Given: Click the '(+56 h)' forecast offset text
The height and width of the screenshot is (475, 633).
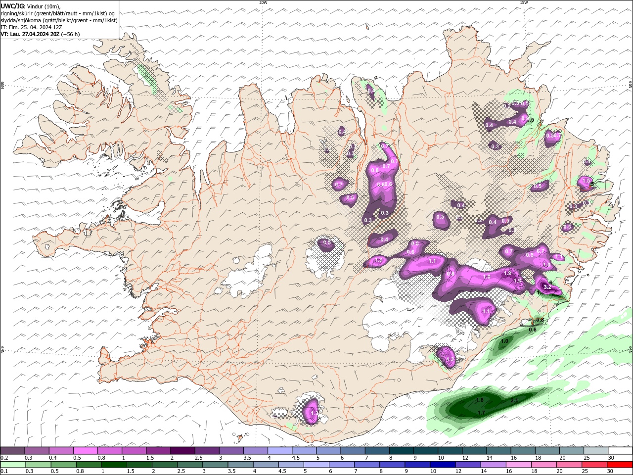Looking at the screenshot, I should coord(71,34).
